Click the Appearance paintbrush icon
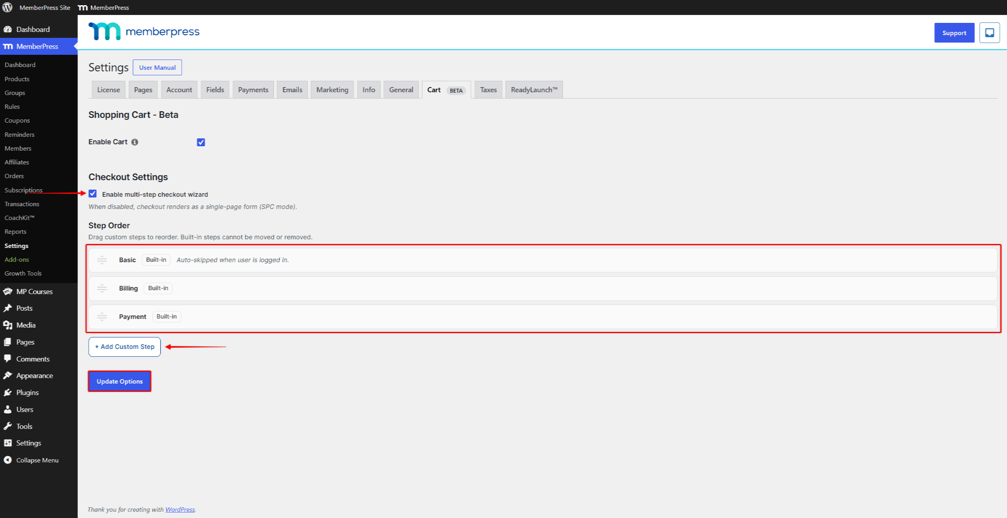1007x518 pixels. (7, 375)
